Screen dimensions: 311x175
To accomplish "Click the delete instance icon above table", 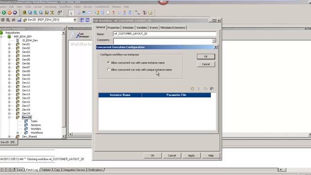I will 199,88.
